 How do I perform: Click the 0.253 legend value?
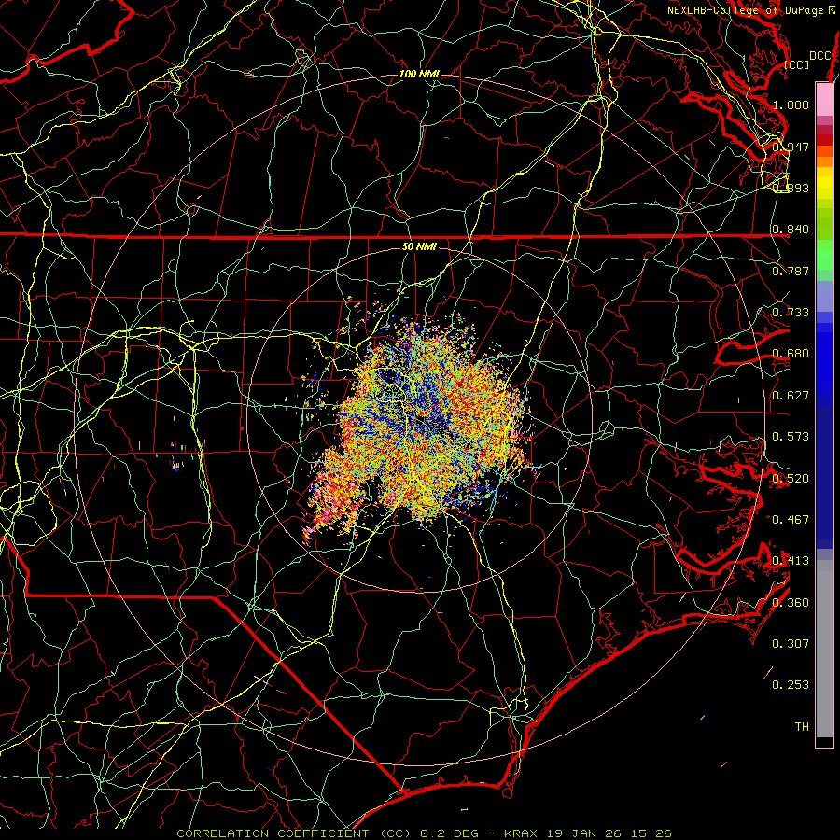(x=791, y=685)
